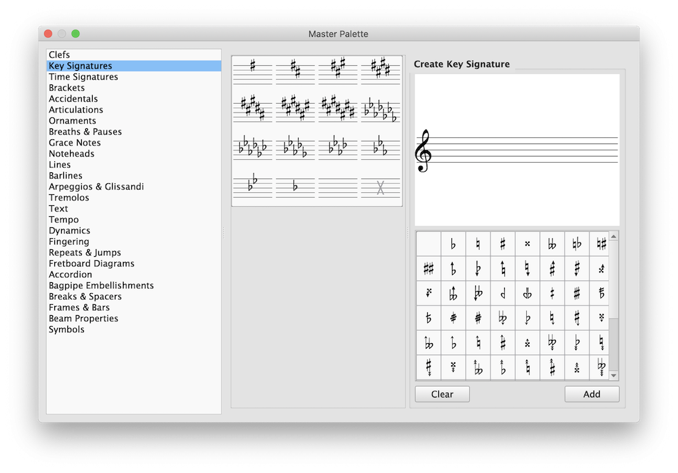Screen dimensions: 678x473
Task: Select the empty key signature (C major)
Action: click(x=337, y=187)
